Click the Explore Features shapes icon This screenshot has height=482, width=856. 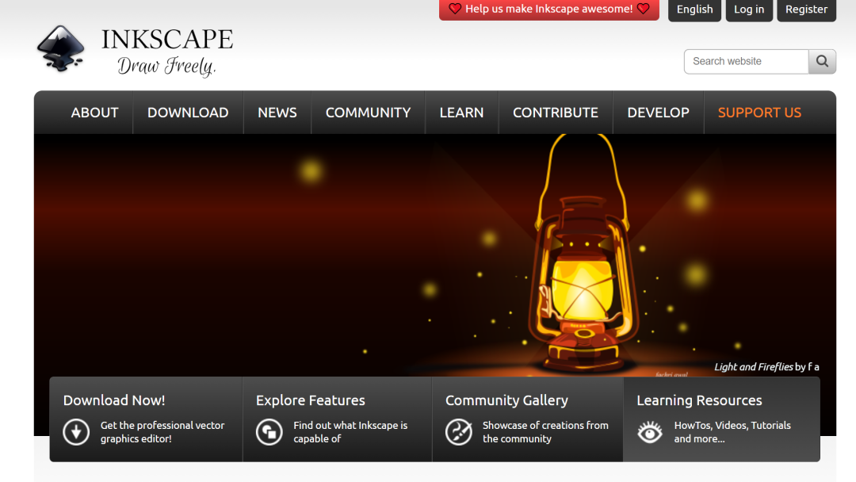click(x=269, y=432)
